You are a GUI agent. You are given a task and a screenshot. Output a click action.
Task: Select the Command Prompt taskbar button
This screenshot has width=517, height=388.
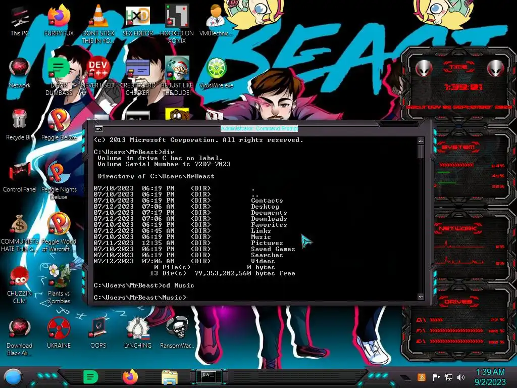209,376
